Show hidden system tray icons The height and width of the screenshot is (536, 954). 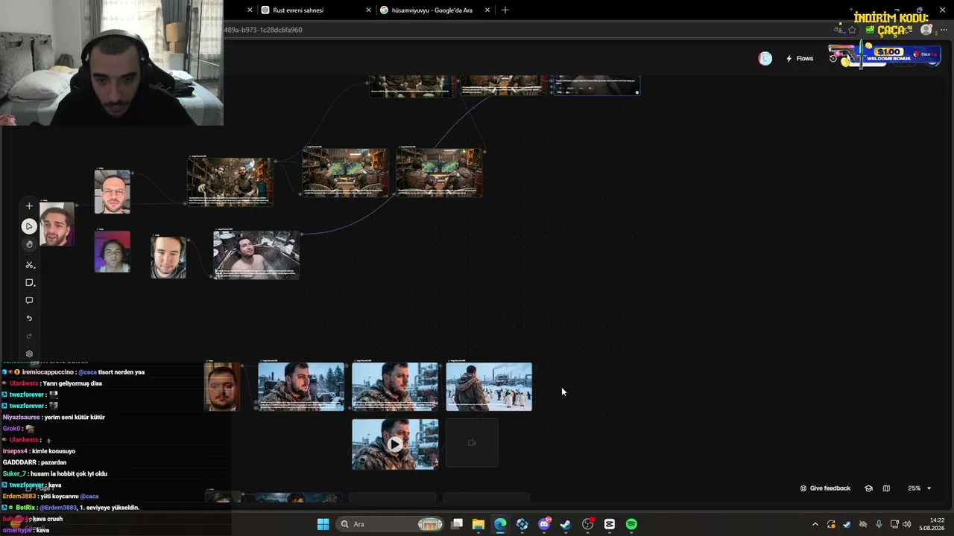(815, 524)
